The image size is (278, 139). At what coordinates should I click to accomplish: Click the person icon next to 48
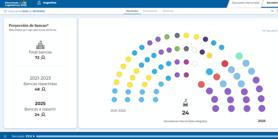(43, 89)
